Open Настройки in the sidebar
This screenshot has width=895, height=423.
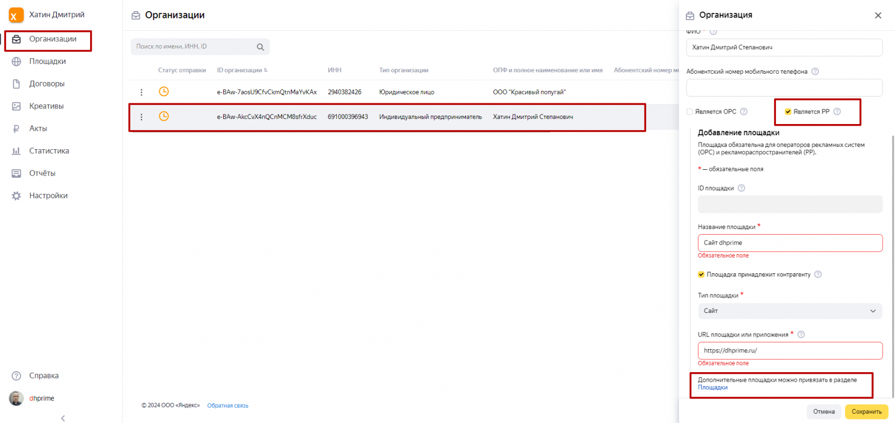coord(49,196)
